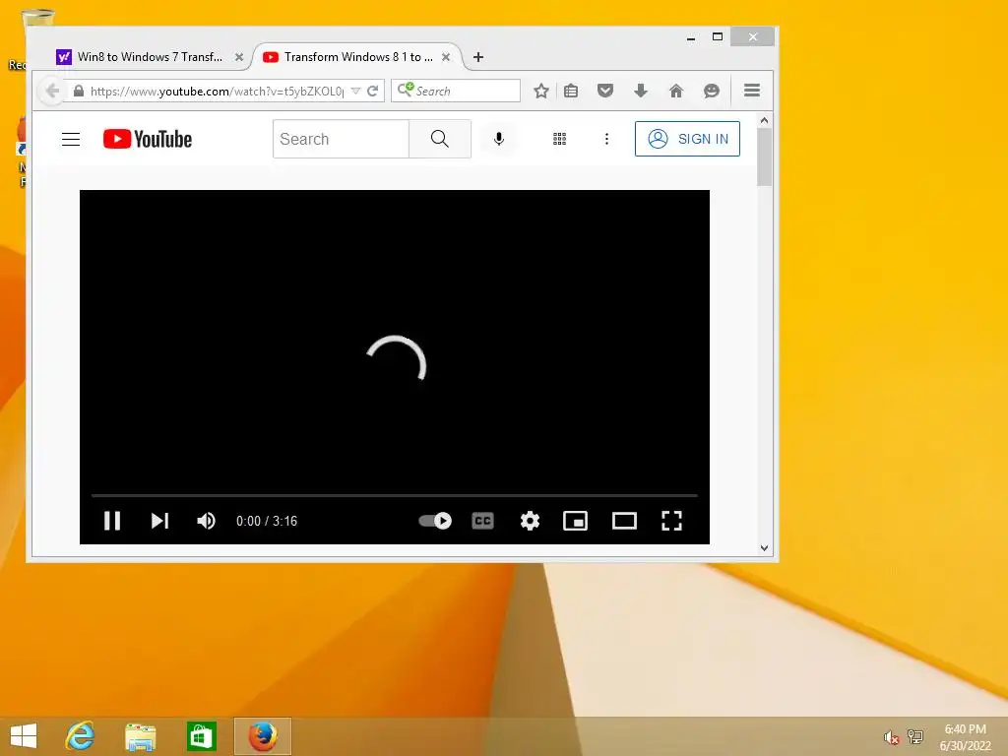This screenshot has width=1008, height=756.
Task: Save page to Pocket
Action: [x=605, y=91]
